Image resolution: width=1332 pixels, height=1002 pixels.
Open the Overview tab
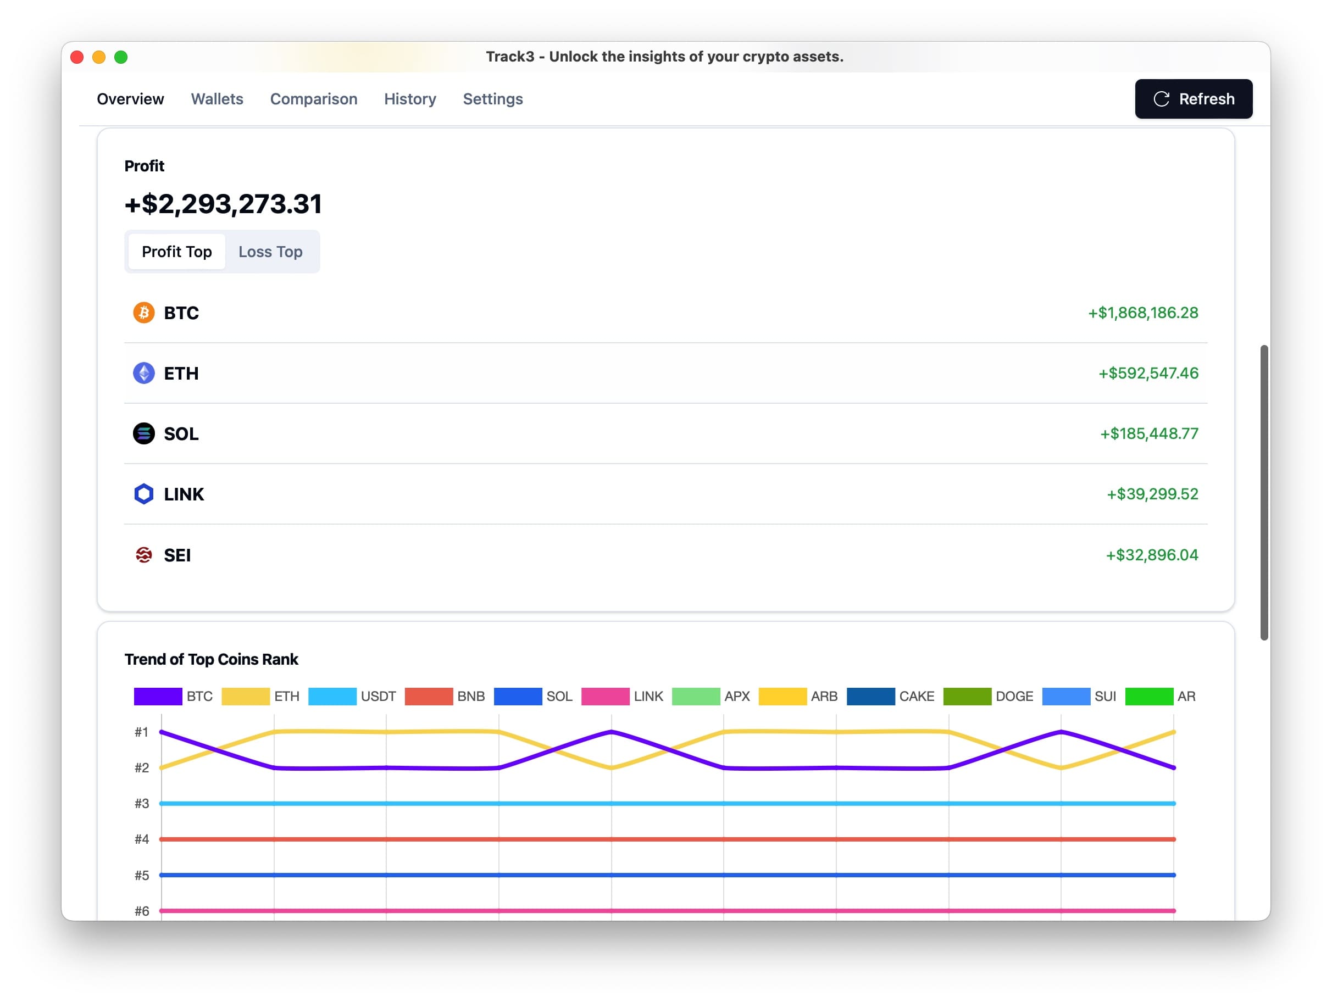pos(130,99)
